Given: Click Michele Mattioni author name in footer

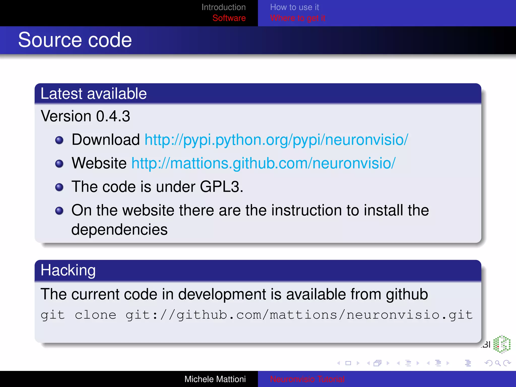Looking at the screenshot, I should coord(215,379).
